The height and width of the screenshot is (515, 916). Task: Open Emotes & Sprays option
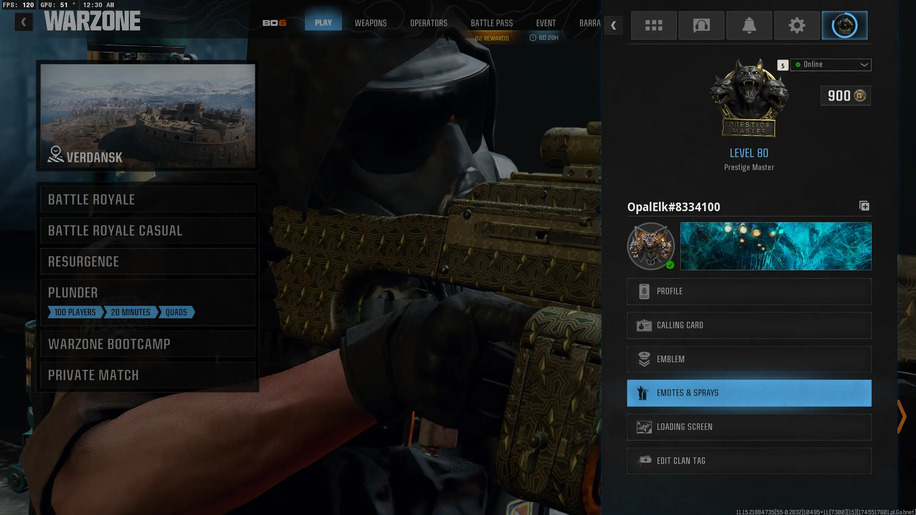749,393
